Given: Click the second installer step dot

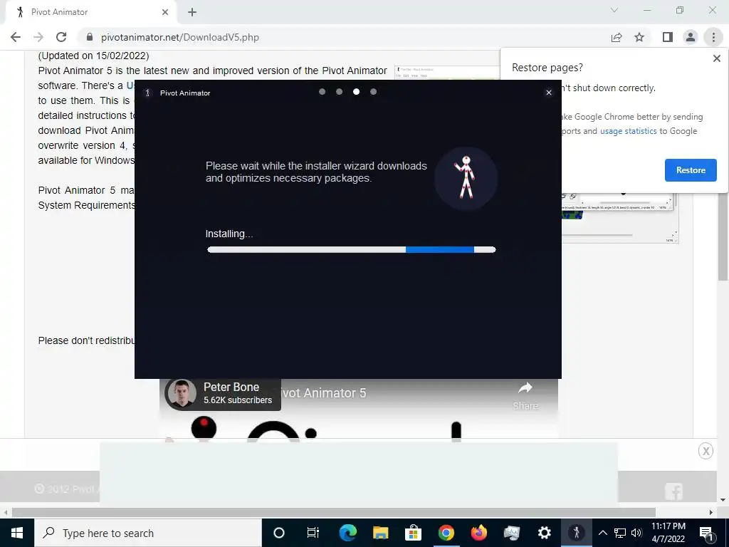Looking at the screenshot, I should click(x=340, y=92).
